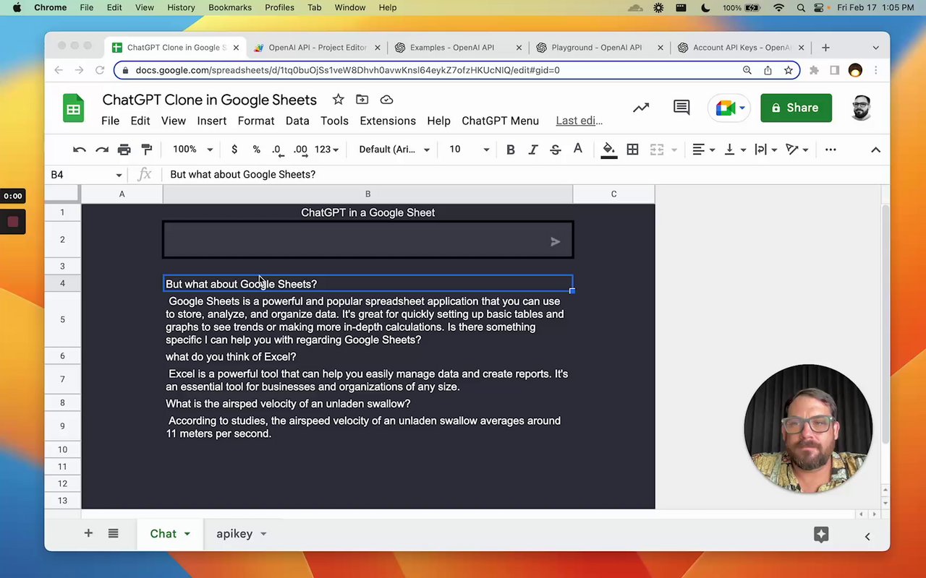Click the formula bar text
Screen dimensions: 926x578
[x=242, y=175]
